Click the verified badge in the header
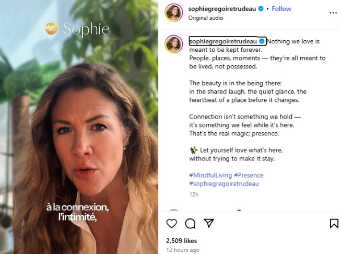Viewport: 341px width, 254px height. [267, 9]
